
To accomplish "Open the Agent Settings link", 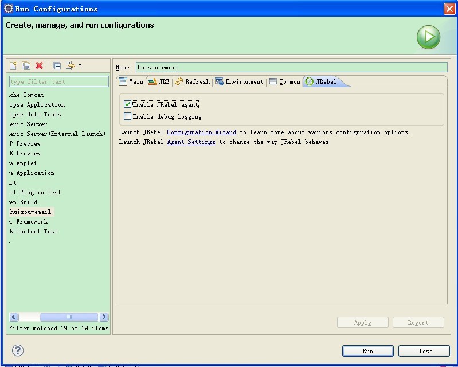I will tap(191, 142).
